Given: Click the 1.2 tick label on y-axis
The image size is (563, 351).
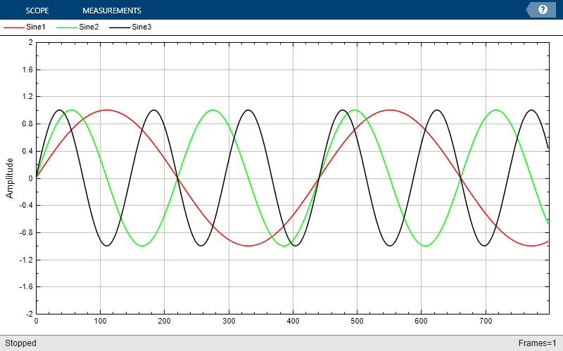Looking at the screenshot, I should pos(27,97).
